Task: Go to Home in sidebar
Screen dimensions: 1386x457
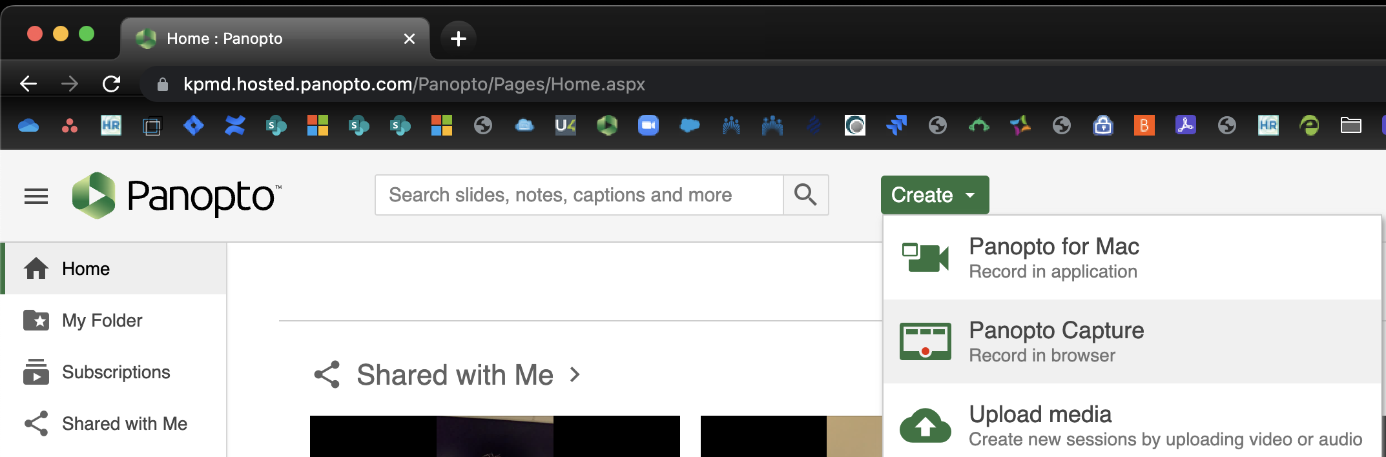Action: 114,269
